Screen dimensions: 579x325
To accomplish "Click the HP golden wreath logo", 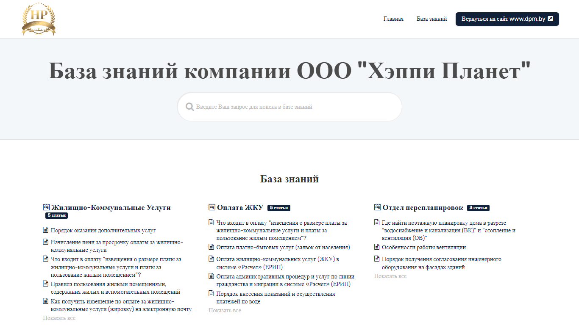I will pos(39,19).
